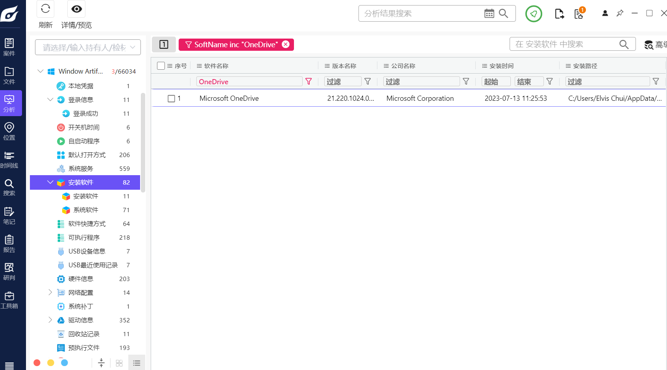Screen dimensions: 667x370
Task: Open the 软件名称 column menu
Action: 200,66
